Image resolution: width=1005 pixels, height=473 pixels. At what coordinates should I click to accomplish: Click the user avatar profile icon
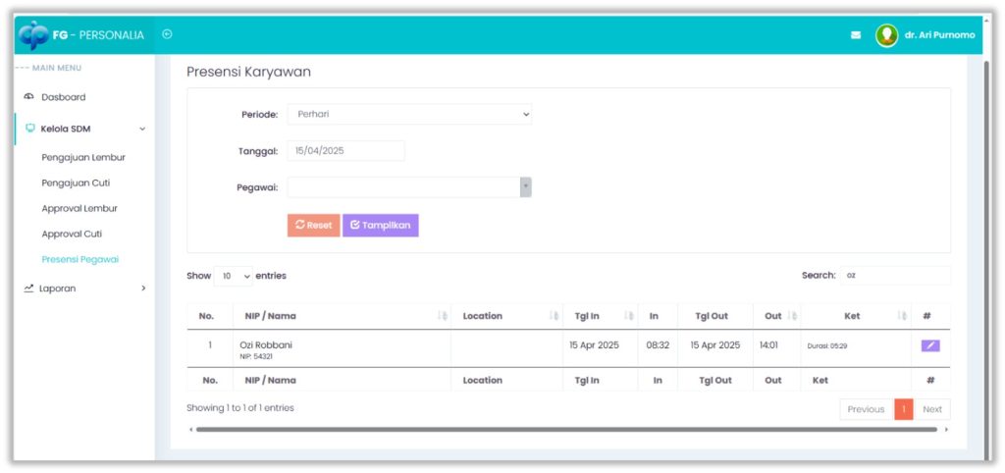point(887,35)
